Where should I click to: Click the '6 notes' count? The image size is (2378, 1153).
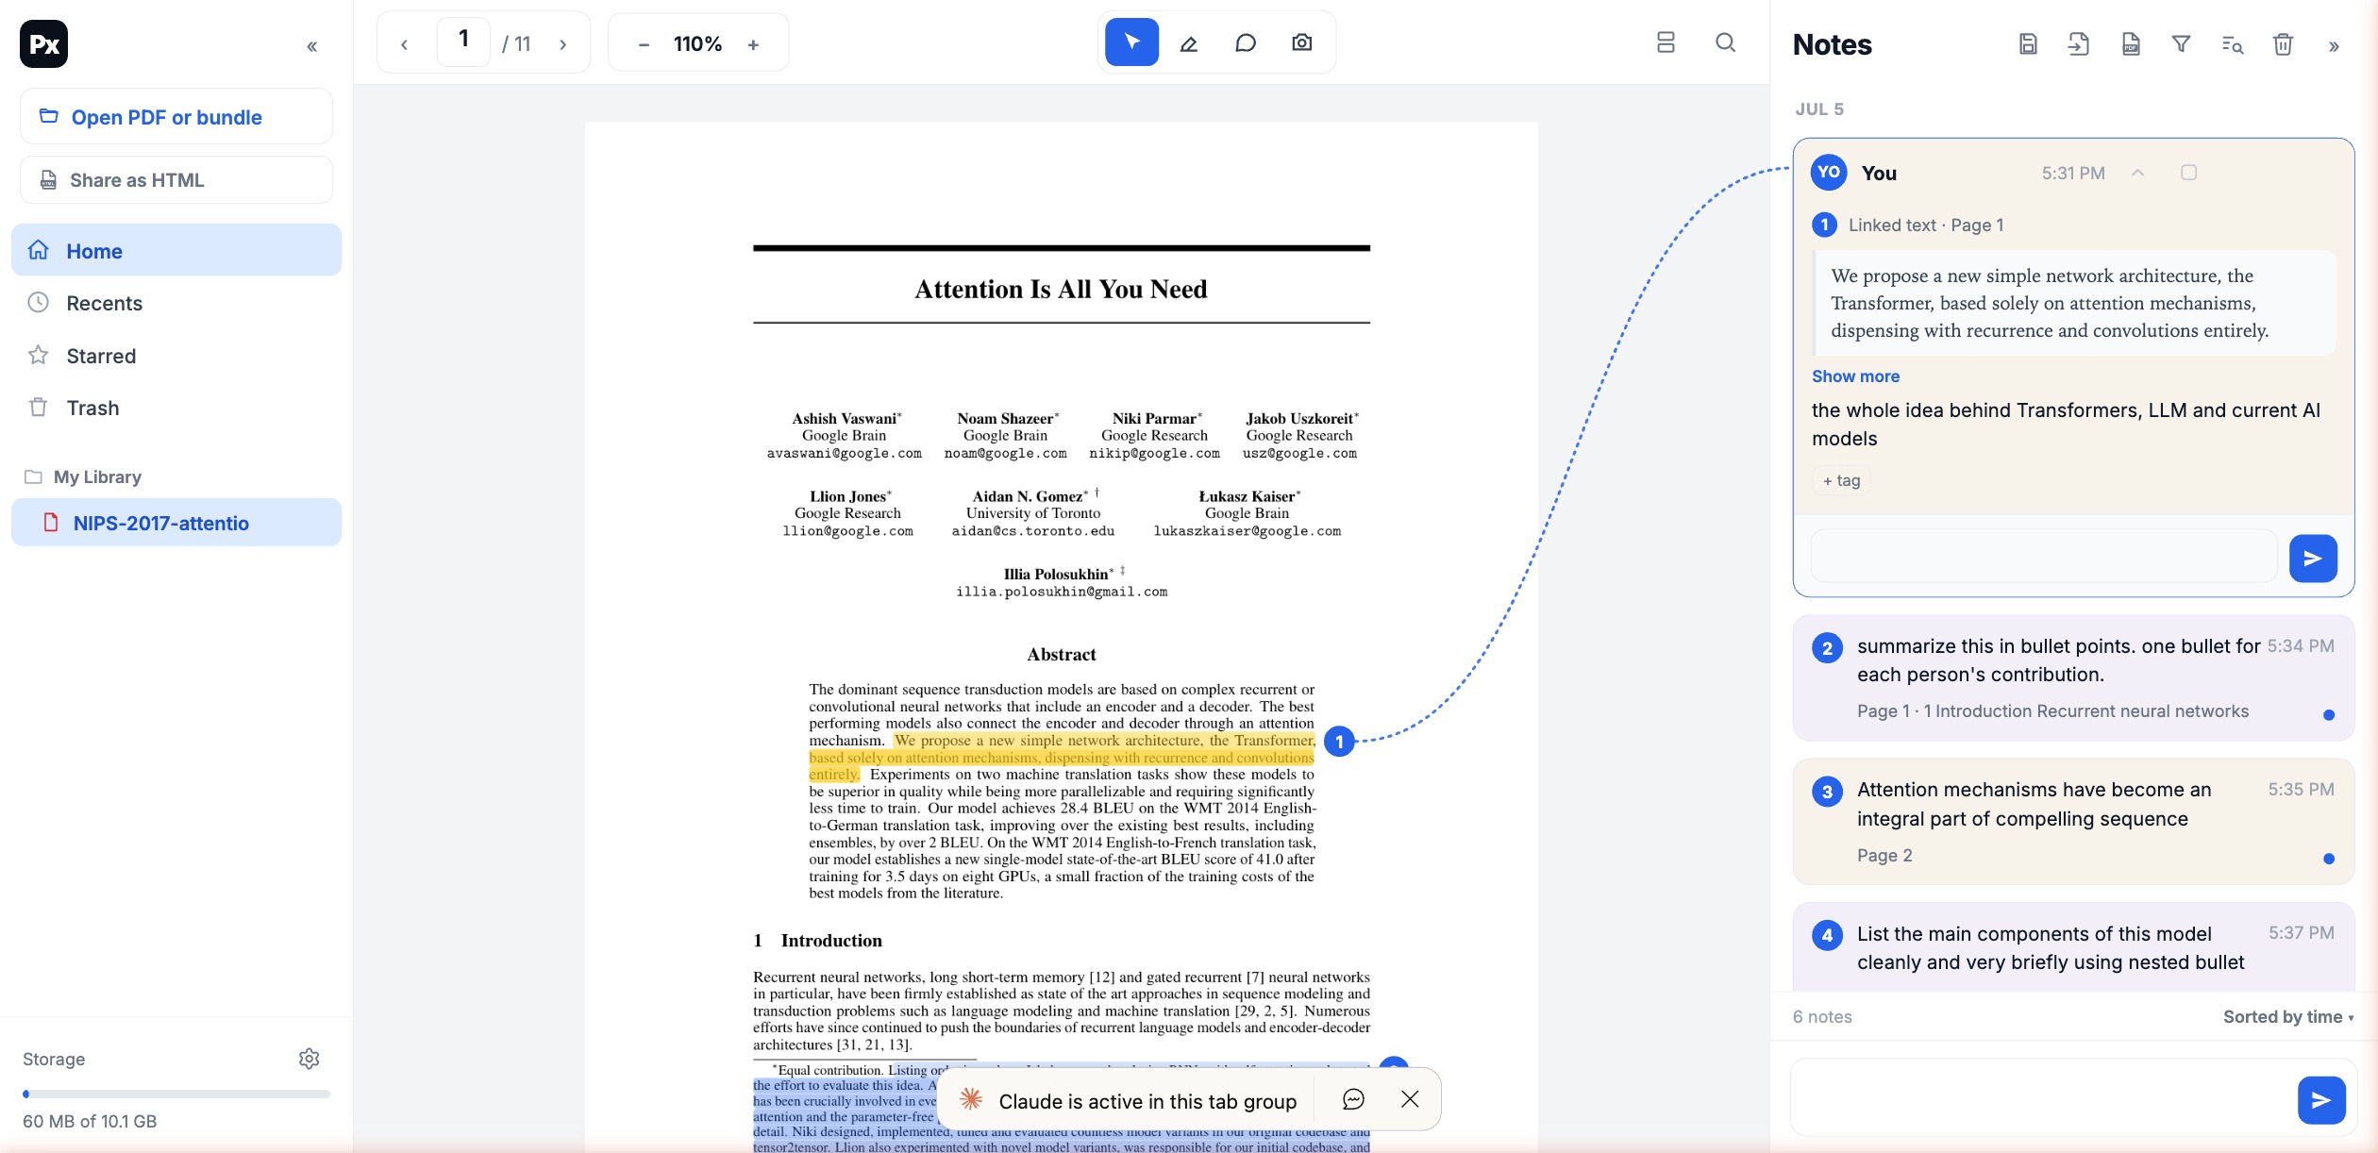(1822, 1016)
